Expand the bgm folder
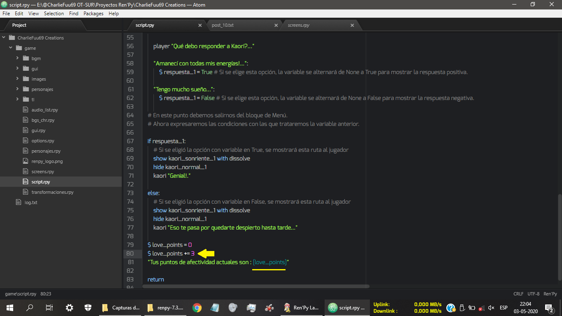The image size is (562, 316). pyautogui.click(x=18, y=58)
